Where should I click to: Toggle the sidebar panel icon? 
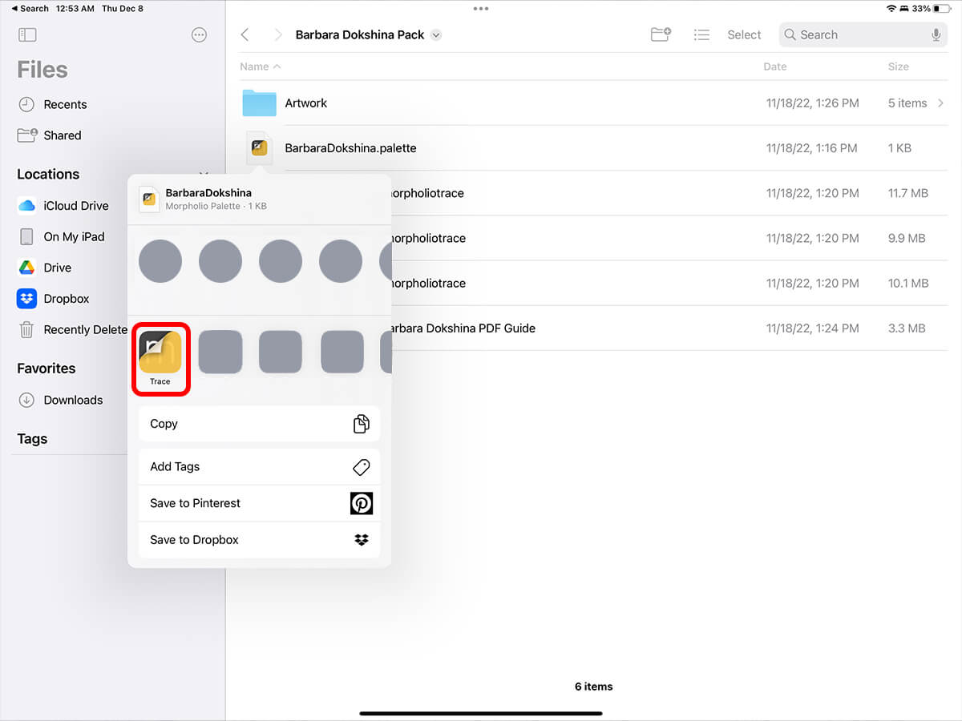point(27,35)
